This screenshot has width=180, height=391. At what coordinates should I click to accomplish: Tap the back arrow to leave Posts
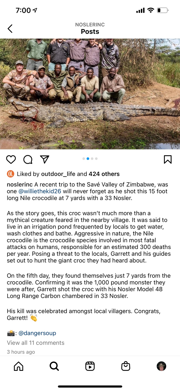coord(10,29)
